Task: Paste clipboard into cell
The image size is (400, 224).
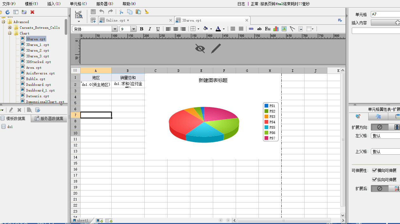Action: [x=138, y=12]
